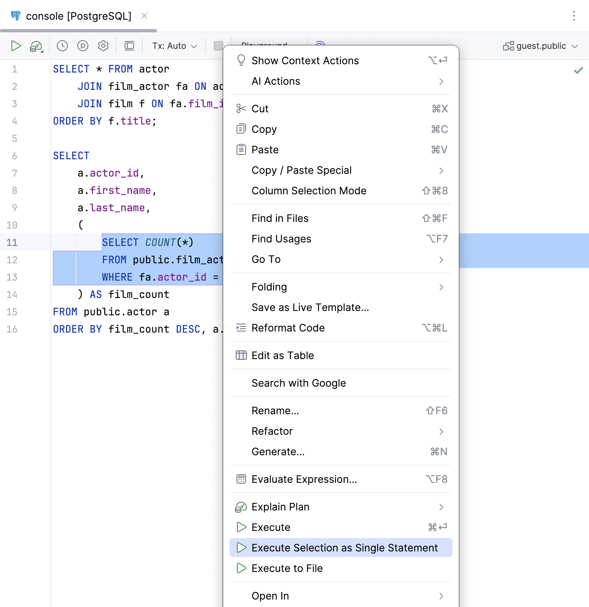This screenshot has height=607, width=589.
Task: Toggle in-editor results panel layout icon
Action: (x=129, y=46)
